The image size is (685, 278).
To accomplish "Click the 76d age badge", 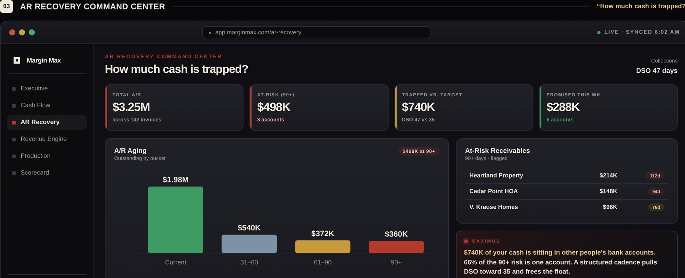I will [656, 208].
